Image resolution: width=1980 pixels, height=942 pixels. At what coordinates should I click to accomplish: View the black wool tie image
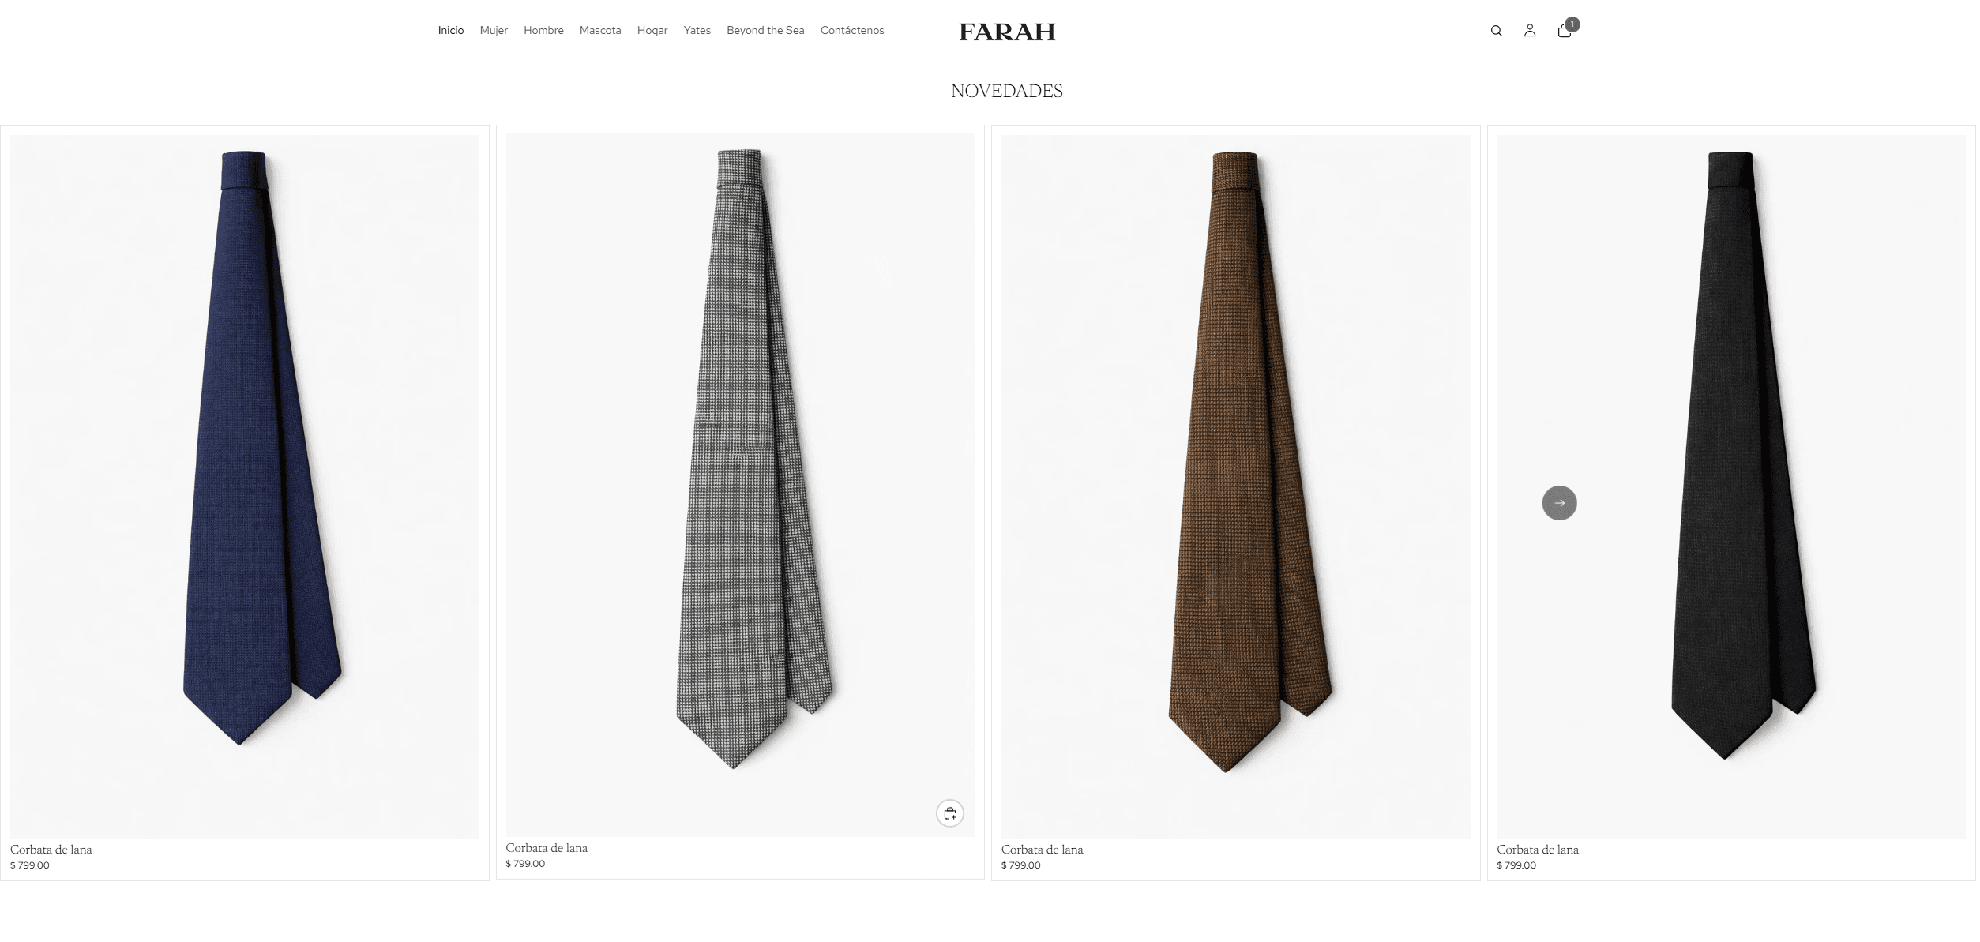1731,486
